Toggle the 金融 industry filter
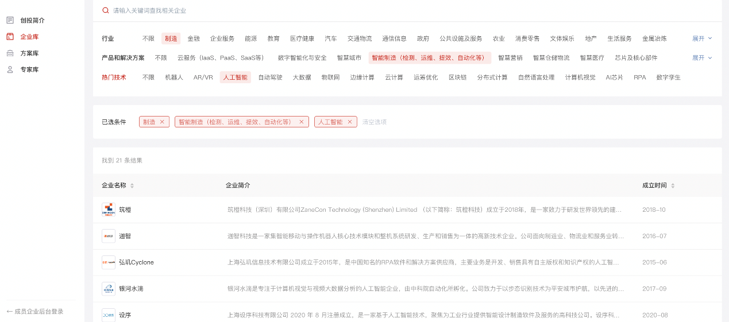The width and height of the screenshot is (729, 322). pyautogui.click(x=194, y=38)
